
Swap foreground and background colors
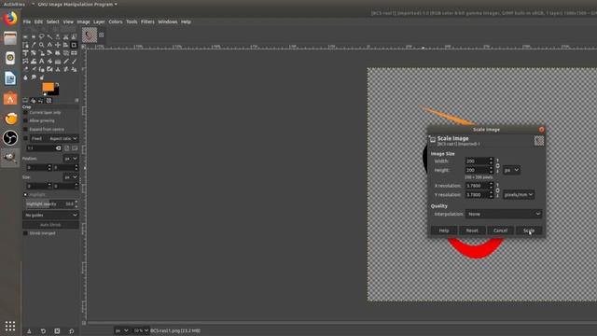[x=57, y=85]
